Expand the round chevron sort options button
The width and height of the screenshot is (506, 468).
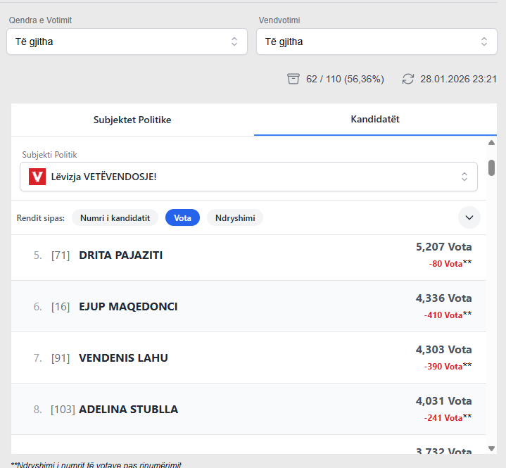click(x=469, y=217)
